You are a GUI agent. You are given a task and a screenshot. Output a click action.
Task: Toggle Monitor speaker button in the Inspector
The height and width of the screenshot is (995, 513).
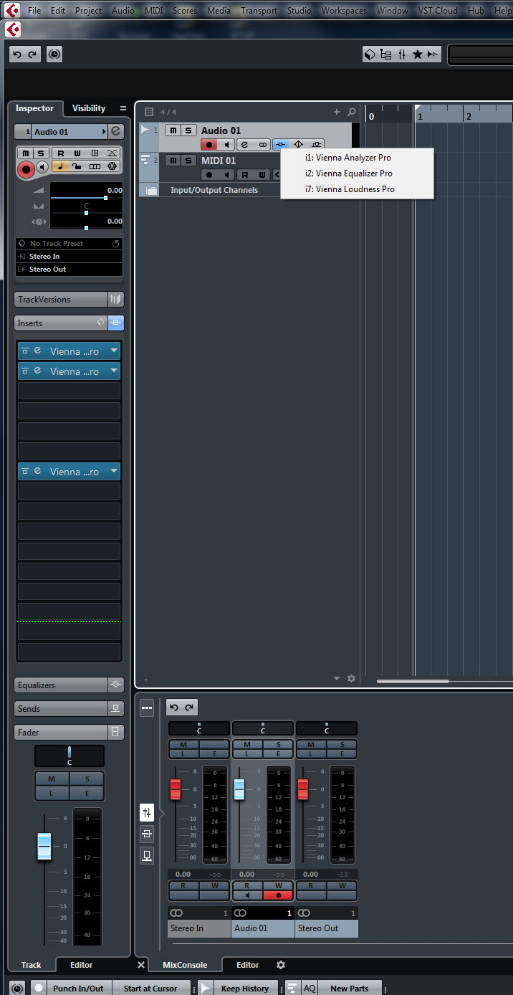(x=42, y=167)
